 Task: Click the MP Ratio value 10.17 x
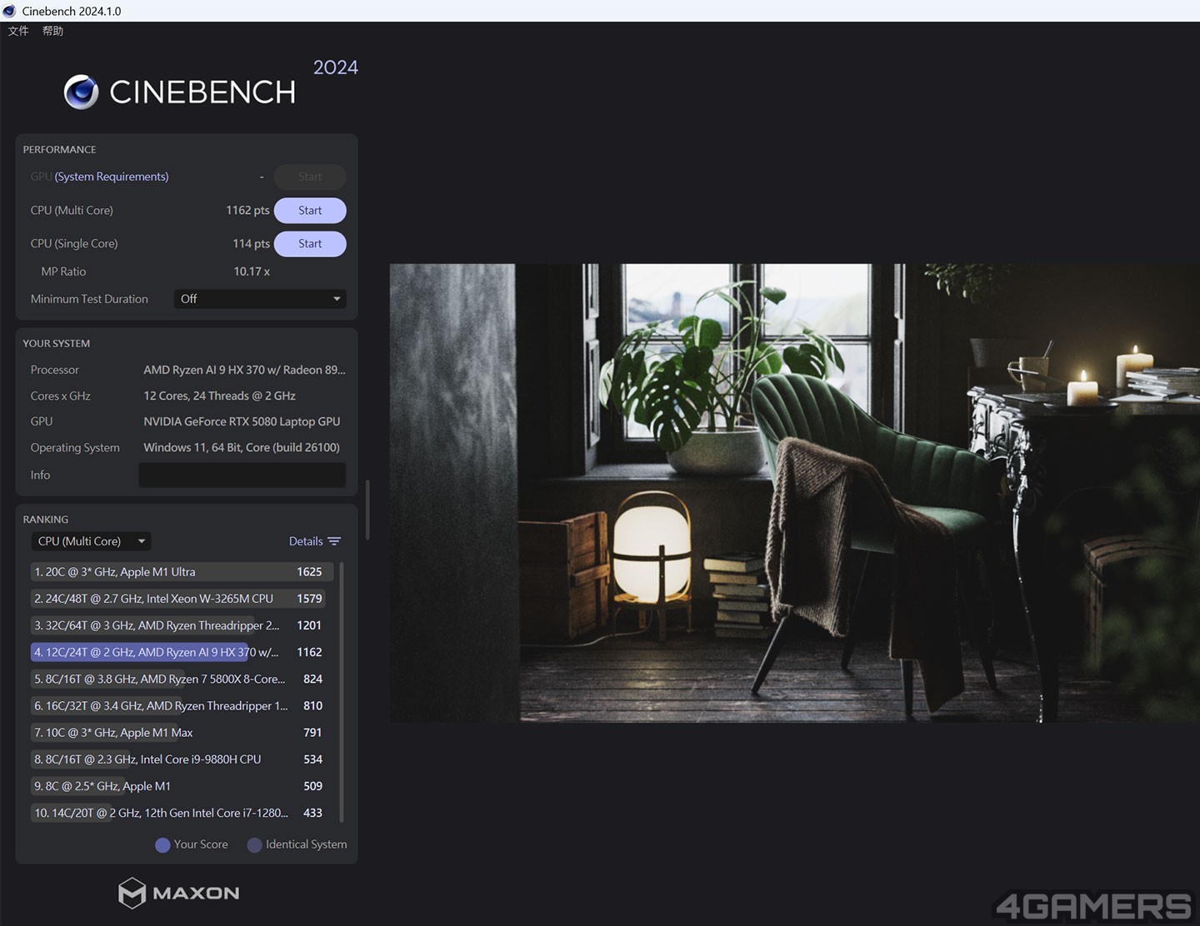click(x=252, y=271)
